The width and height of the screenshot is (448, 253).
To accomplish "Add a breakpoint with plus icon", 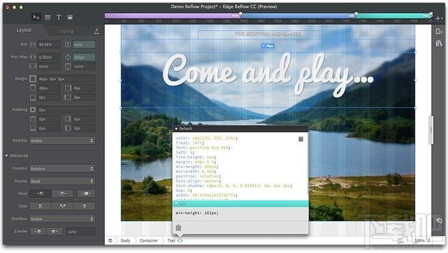I will [438, 19].
